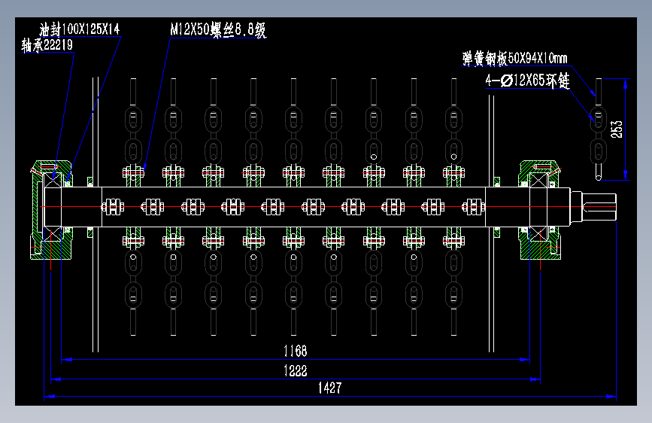This screenshot has width=652, height=423.
Task: Select the 253 vertical dimension value
Action: tap(617, 129)
